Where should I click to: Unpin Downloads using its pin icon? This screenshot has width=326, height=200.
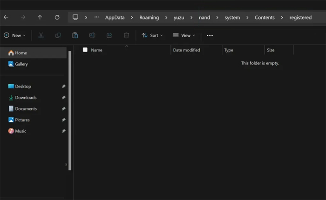tap(64, 98)
